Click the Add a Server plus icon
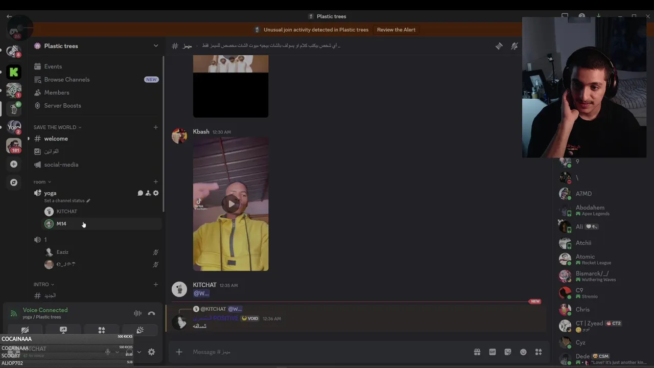The image size is (654, 368). [14, 164]
